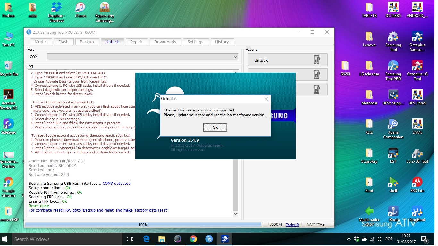Open the Action Center notifications icon

click(x=425, y=239)
